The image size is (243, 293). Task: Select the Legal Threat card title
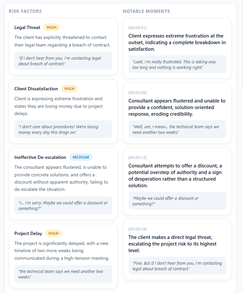coord(27,27)
